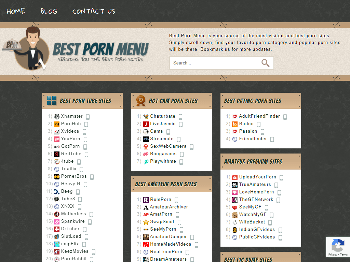The height and width of the screenshot is (262, 350).
Task: Click the orange PH PornHub favicon
Action: 57,124
